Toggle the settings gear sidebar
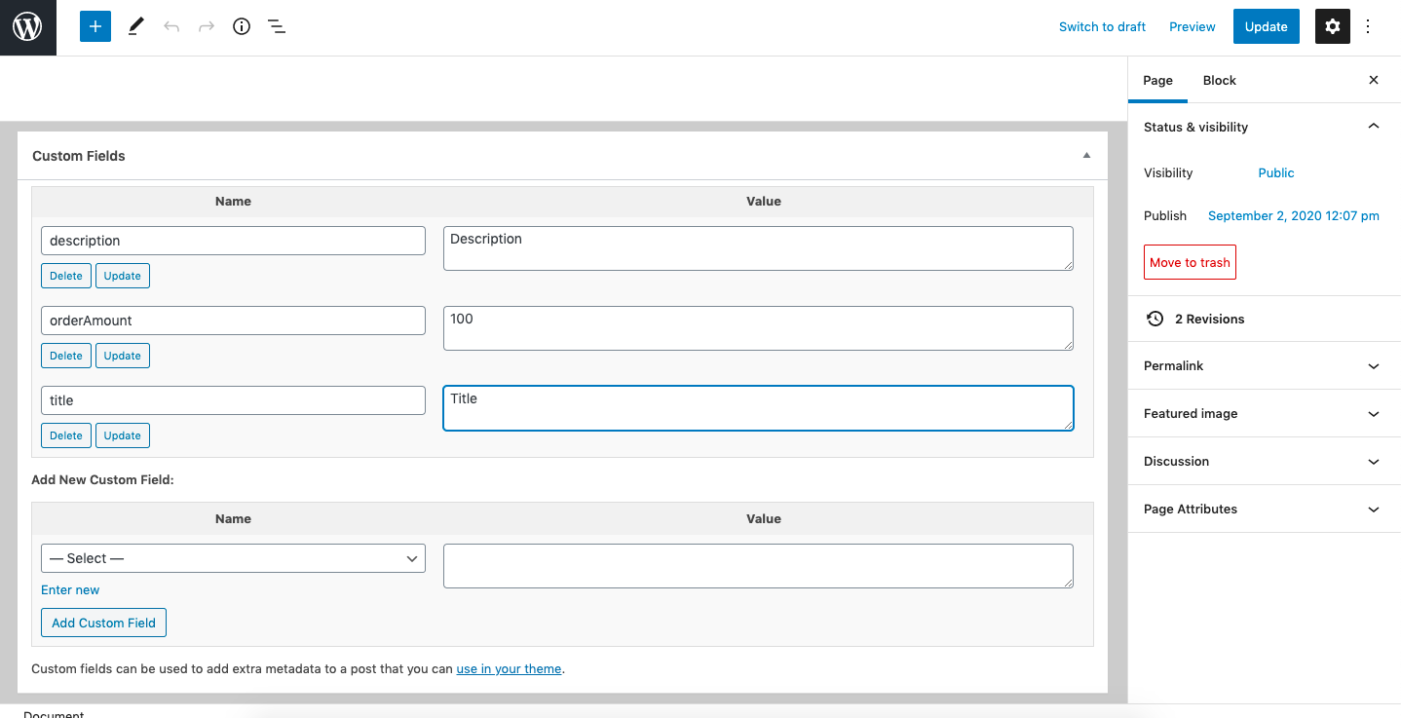The image size is (1401, 718). 1333,27
